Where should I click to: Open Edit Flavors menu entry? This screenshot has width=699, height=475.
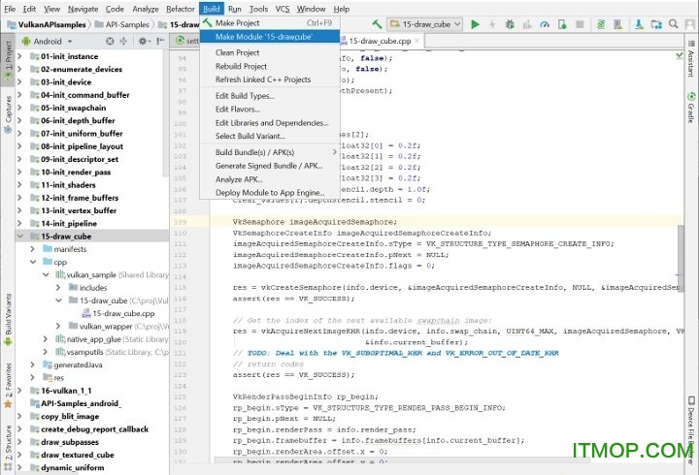[x=270, y=110]
